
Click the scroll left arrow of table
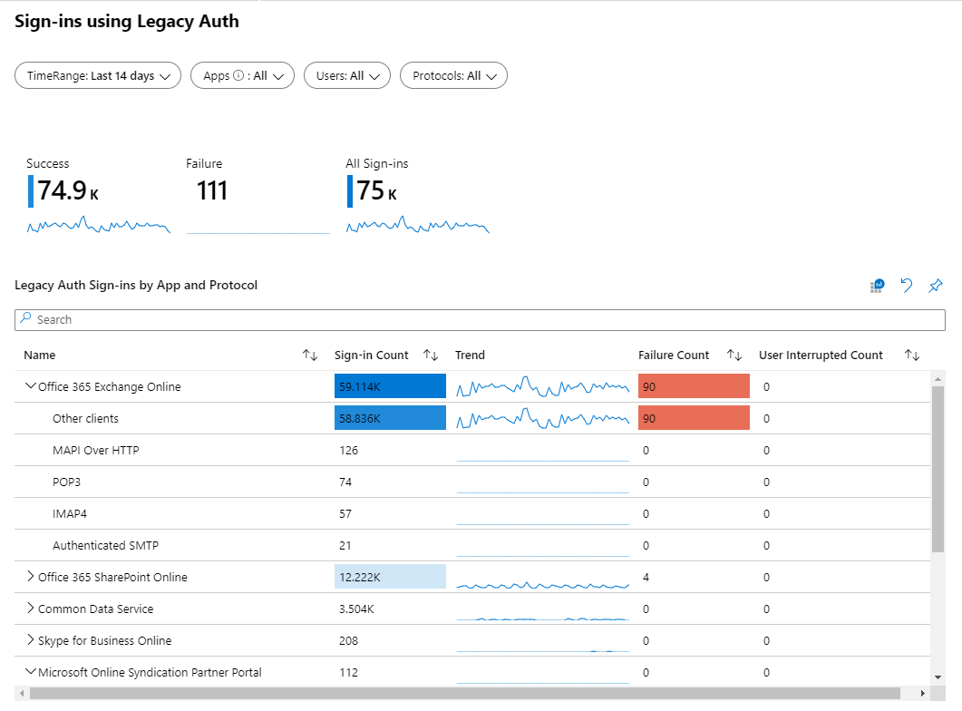coord(22,693)
